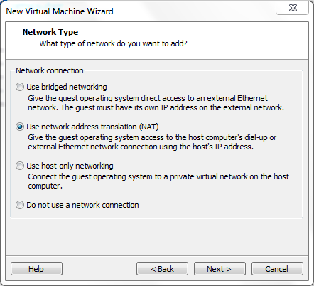Click the 'New Virtual Machine Wizard' title bar

pyautogui.click(x=60, y=11)
